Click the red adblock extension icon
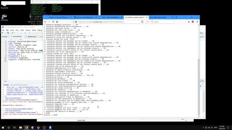232x130 pixels. (x=192, y=22)
